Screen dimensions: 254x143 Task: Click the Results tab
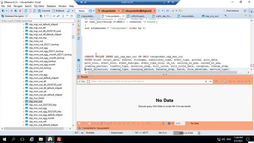click(x=84, y=77)
